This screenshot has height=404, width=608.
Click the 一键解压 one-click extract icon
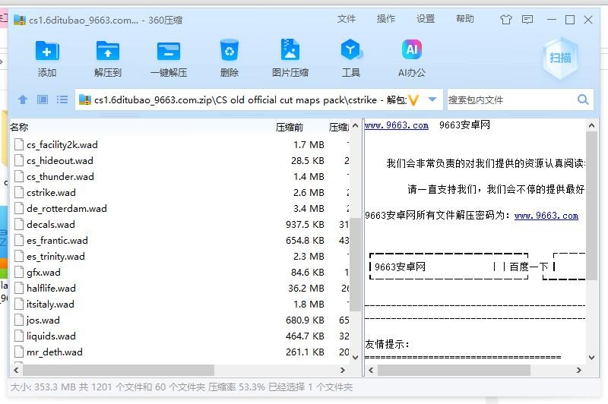[x=168, y=51]
